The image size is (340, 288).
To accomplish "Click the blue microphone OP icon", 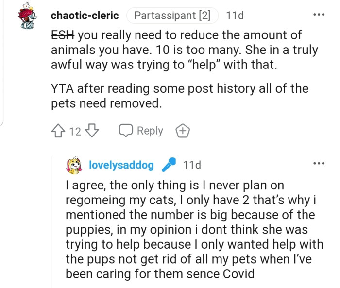I will click(169, 165).
